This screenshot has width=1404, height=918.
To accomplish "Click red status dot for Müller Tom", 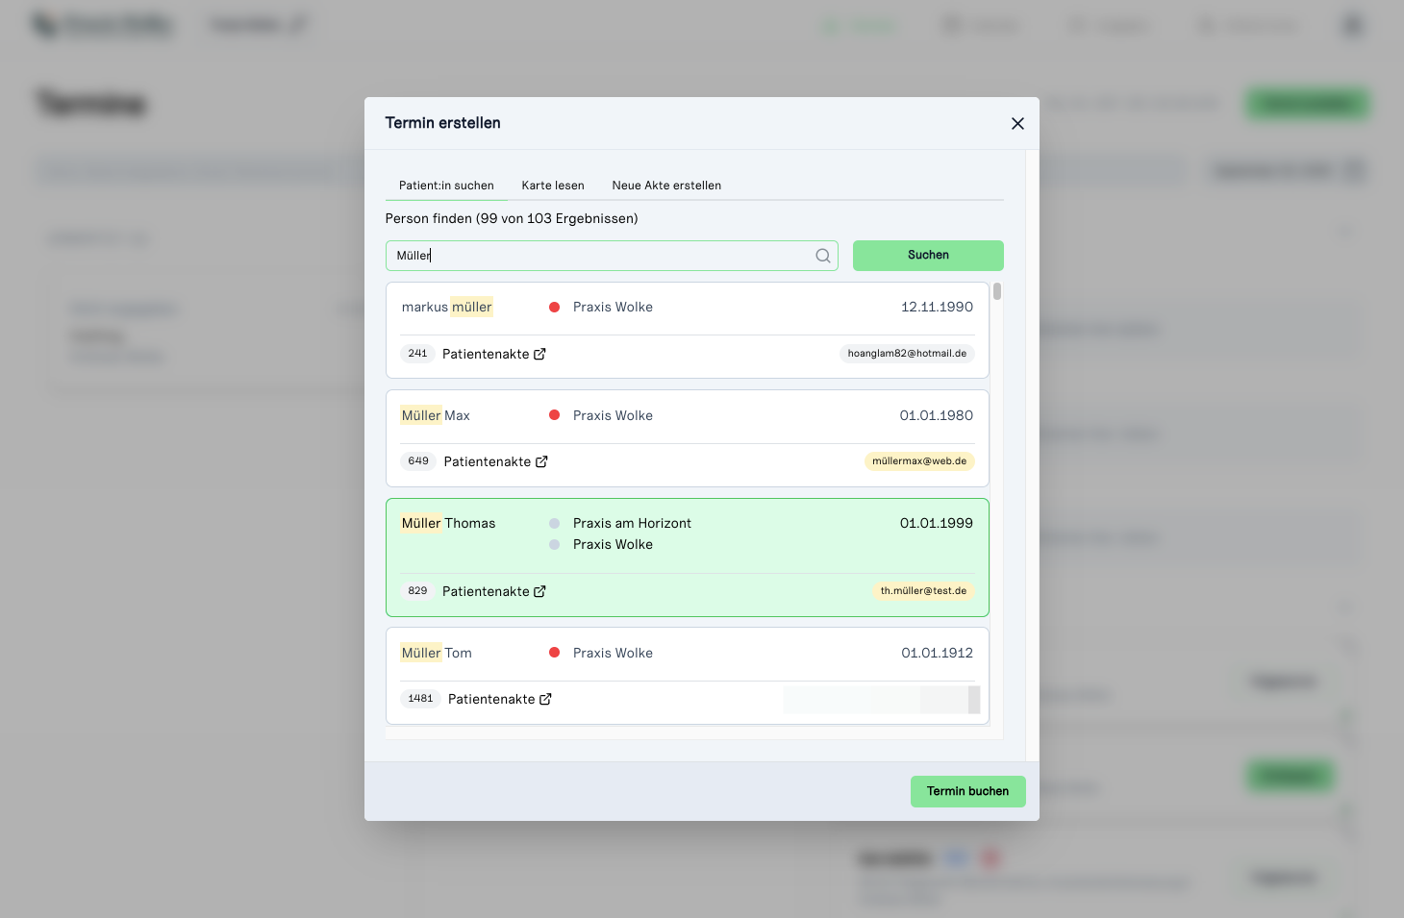I will (x=554, y=653).
